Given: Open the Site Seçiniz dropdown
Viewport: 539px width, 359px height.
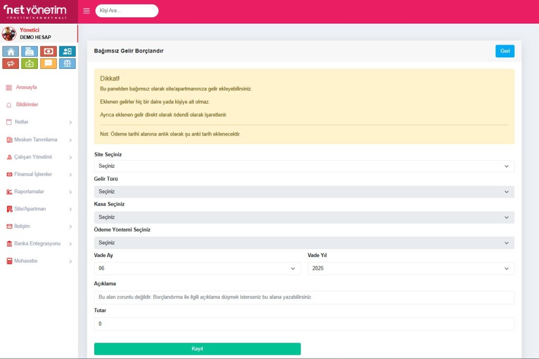Looking at the screenshot, I should tap(304, 166).
